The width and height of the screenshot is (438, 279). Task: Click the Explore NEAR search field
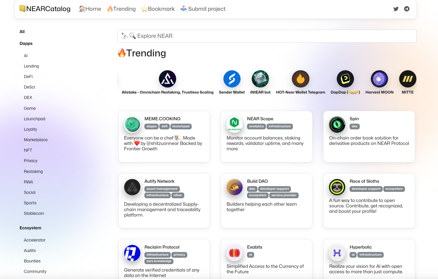click(267, 36)
